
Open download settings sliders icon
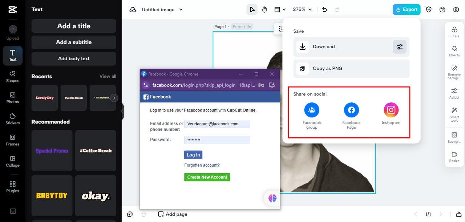tap(400, 47)
